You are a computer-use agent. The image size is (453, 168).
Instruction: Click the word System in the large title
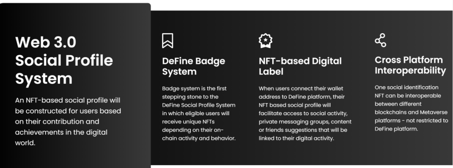tap(44, 78)
